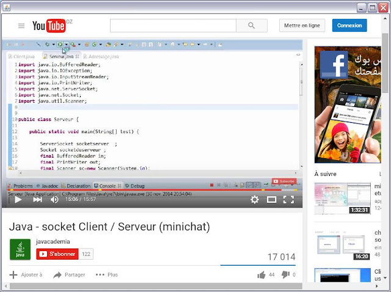Open the javacademia Java channel avatar

coord(20,249)
